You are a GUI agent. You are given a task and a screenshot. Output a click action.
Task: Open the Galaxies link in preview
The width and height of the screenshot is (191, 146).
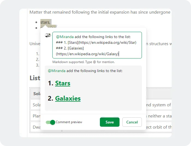tap(68, 98)
